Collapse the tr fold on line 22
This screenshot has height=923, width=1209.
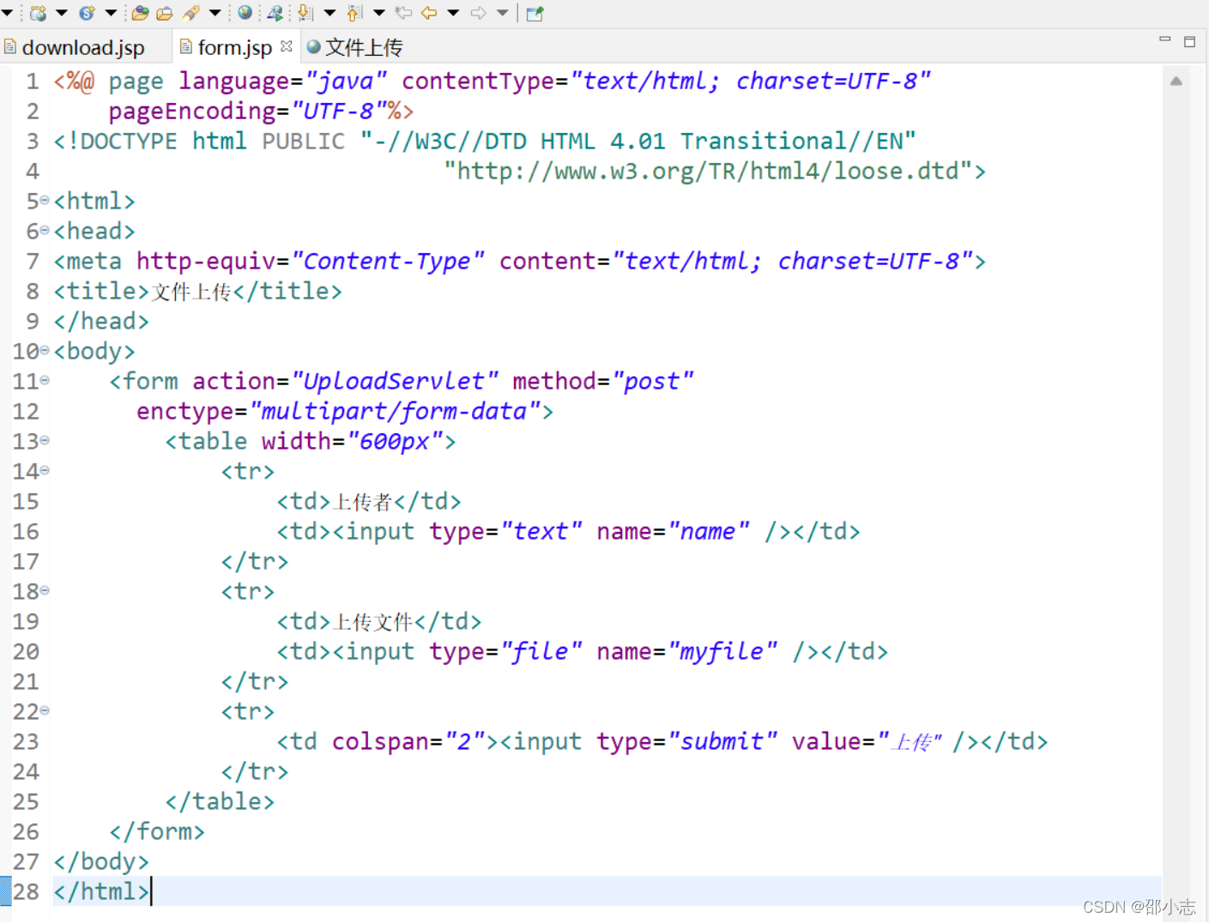click(x=45, y=711)
